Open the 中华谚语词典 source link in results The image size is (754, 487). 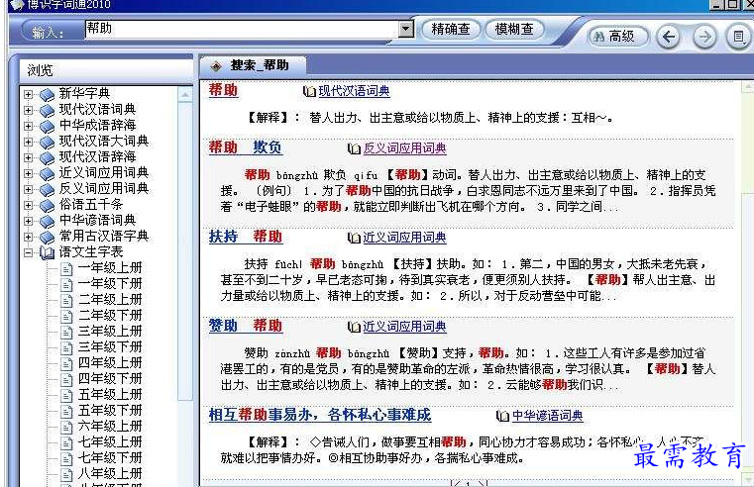point(547,416)
